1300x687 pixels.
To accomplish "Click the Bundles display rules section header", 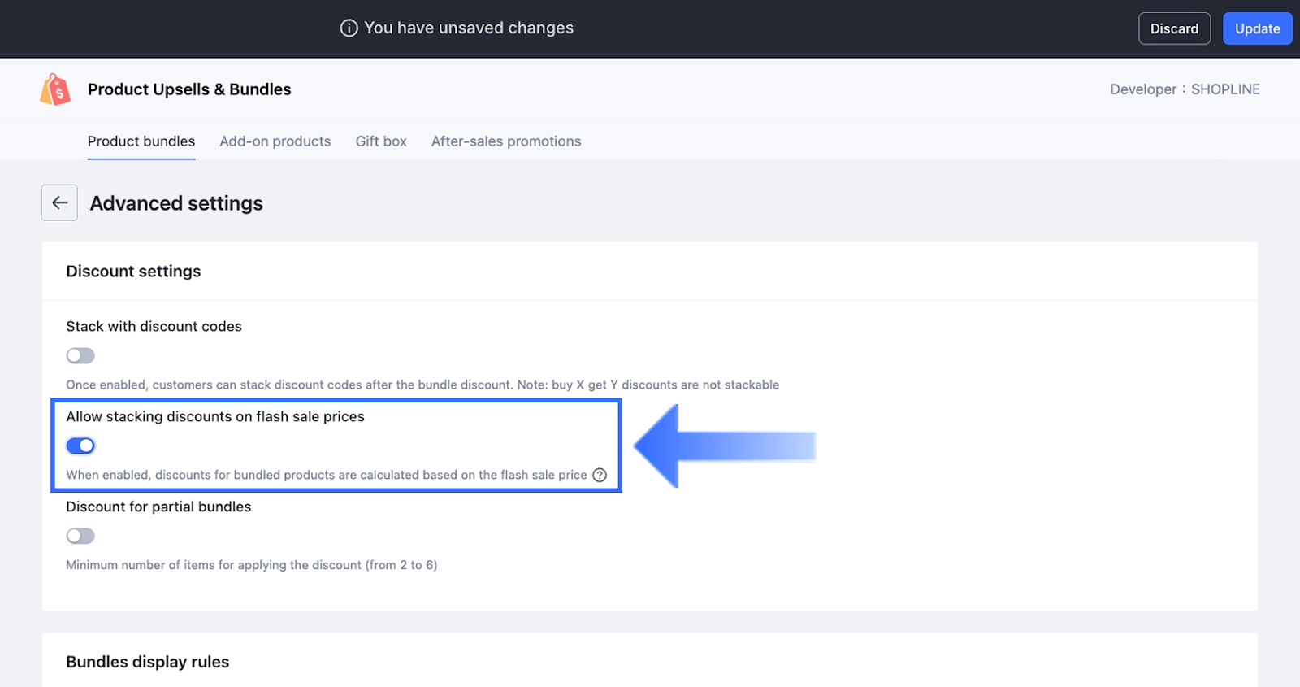I will coord(148,662).
